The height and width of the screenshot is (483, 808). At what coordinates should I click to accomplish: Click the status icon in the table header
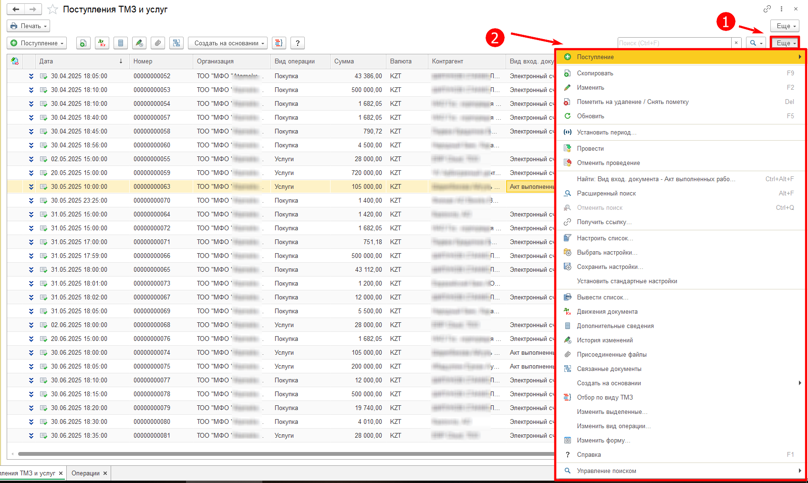pyautogui.click(x=15, y=61)
